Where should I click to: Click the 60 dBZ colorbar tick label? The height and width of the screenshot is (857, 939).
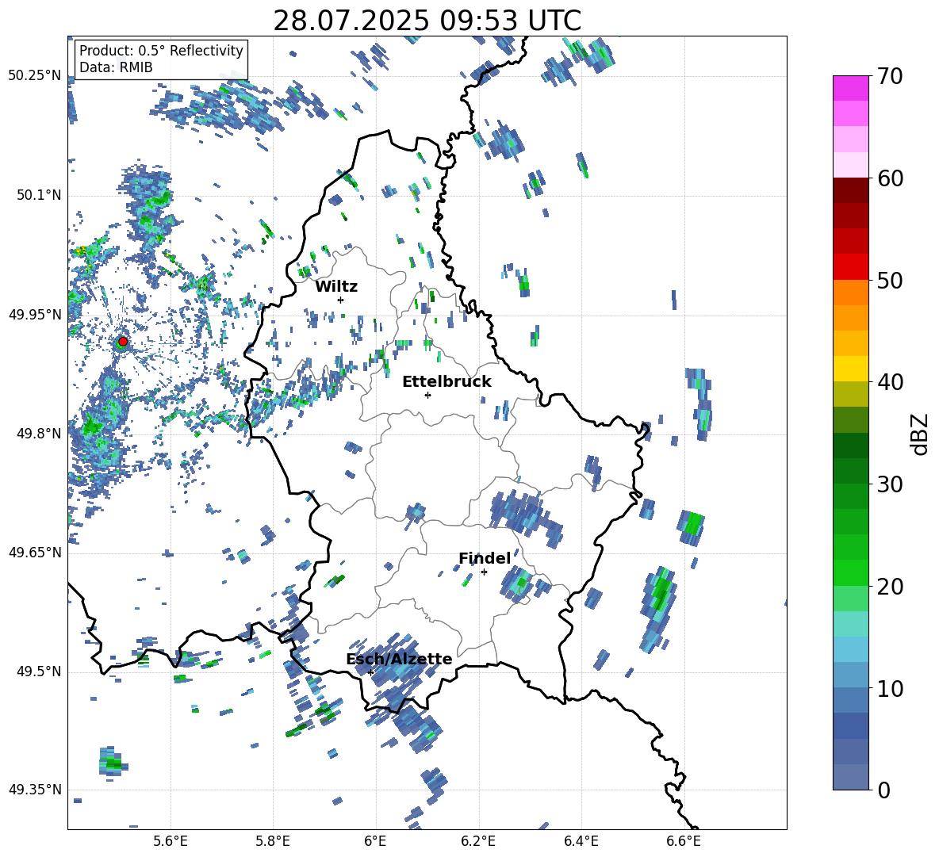pos(890,178)
